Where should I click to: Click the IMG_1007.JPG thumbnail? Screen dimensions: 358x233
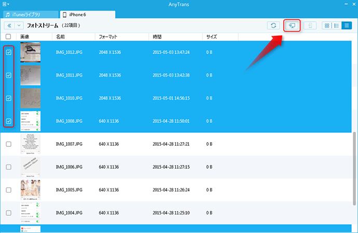pyautogui.click(x=31, y=144)
